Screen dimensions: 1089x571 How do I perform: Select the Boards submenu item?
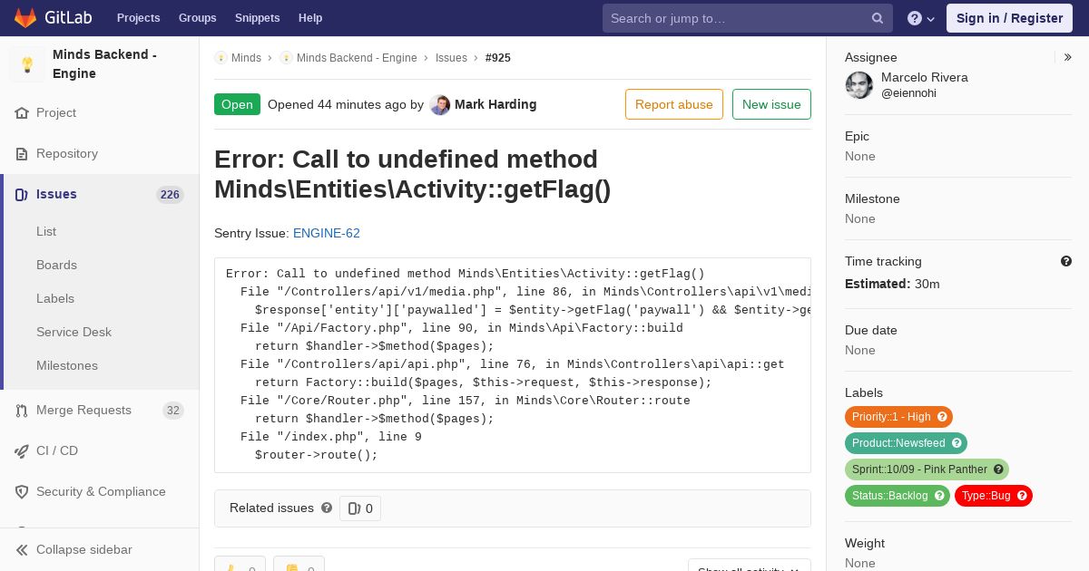(56, 266)
